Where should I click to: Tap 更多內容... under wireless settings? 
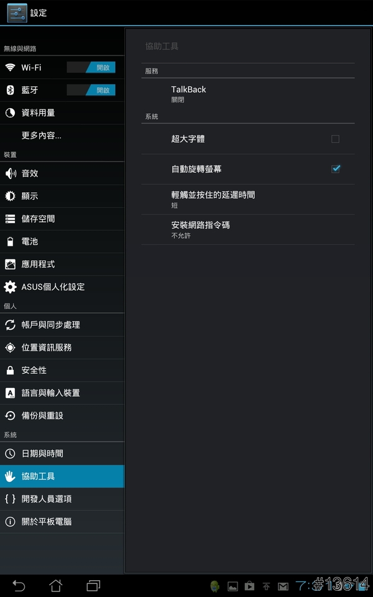[62, 136]
